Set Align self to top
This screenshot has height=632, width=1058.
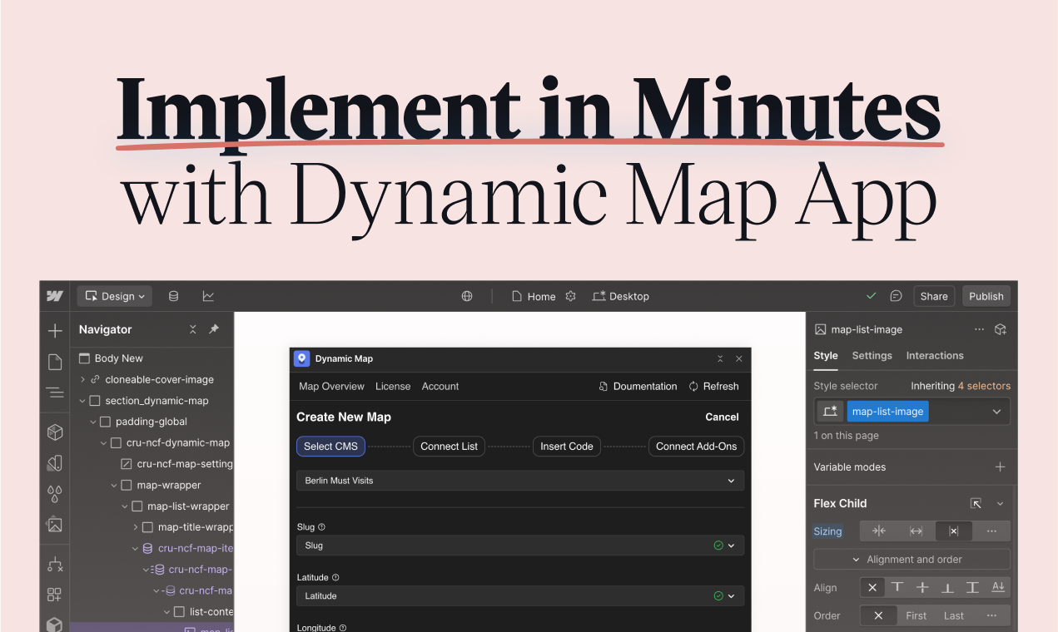897,587
